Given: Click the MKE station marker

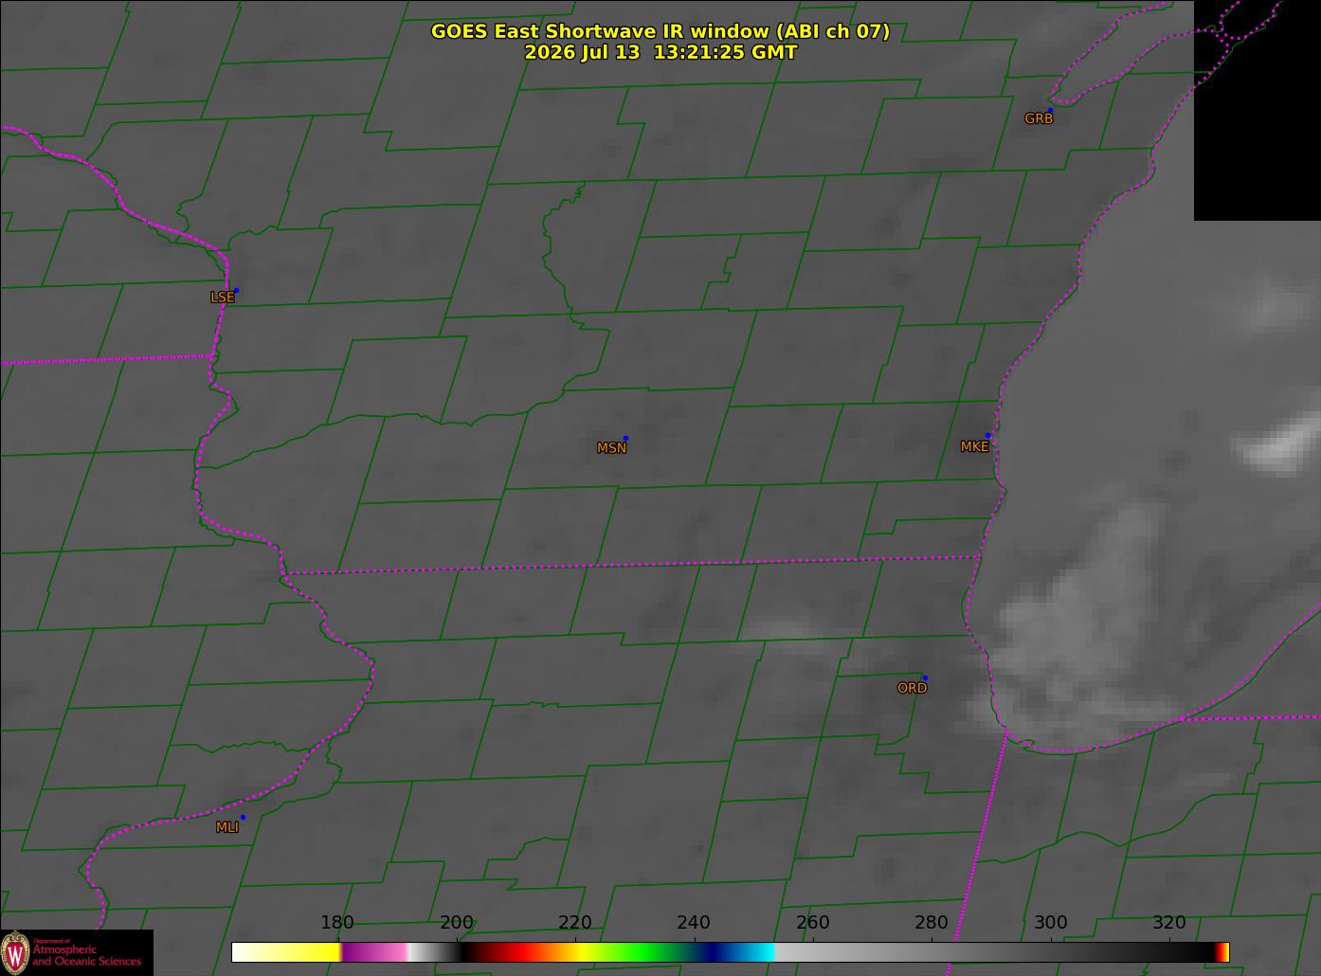Looking at the screenshot, I should point(988,436).
